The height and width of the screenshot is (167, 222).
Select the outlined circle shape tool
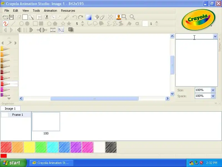click(21, 24)
